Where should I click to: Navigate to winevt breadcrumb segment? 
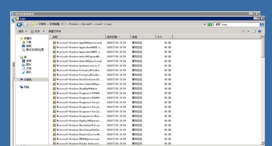99,24
